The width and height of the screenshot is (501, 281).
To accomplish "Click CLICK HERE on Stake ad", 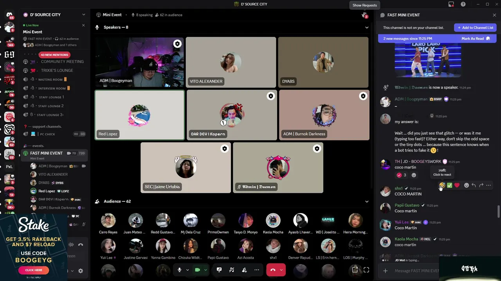I will click(x=34, y=270).
